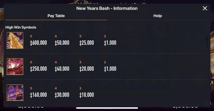This screenshot has height=111, width=214.
Task: Switch to the Help tab
Action: pyautogui.click(x=158, y=16)
